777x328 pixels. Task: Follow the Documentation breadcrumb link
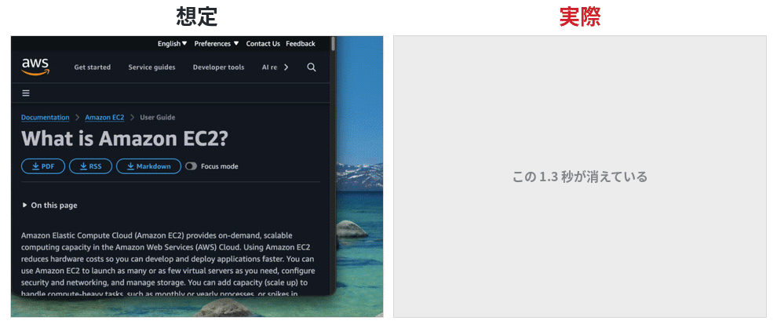click(45, 118)
